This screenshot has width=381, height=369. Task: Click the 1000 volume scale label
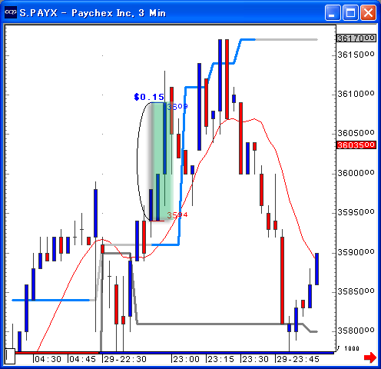point(352,348)
